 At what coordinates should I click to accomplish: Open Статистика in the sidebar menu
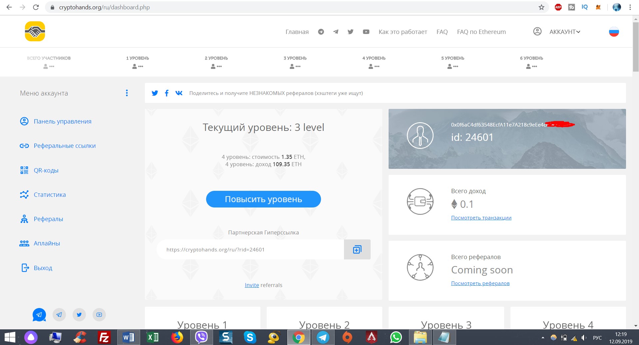click(x=50, y=194)
